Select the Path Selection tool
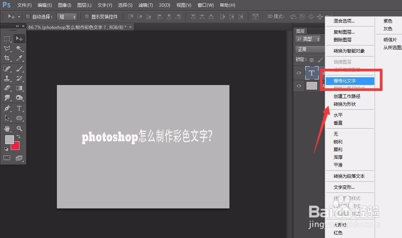402x238 pixels. (x=7, y=118)
